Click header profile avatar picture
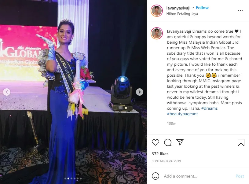Screen dimensions: 249x184 pyautogui.click(x=157, y=11)
